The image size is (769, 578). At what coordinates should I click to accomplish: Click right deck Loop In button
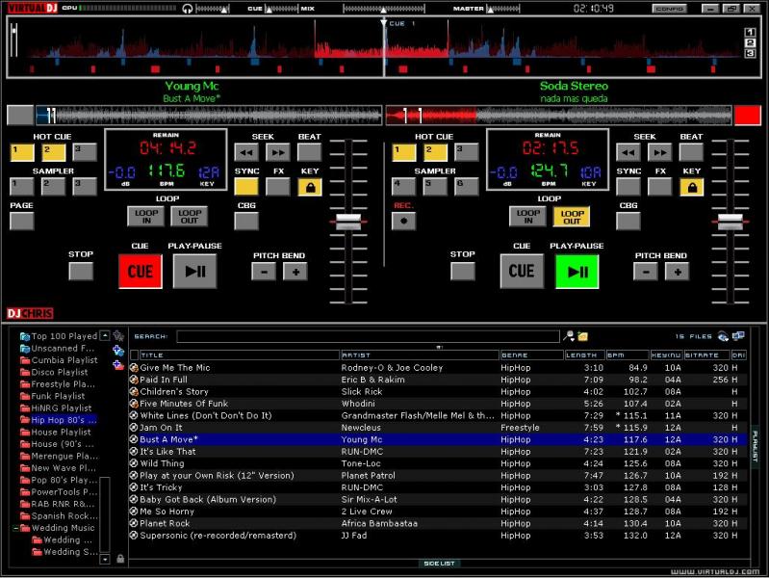[x=527, y=217]
